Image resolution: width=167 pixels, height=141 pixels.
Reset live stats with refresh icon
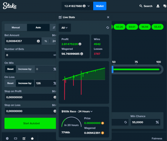pyautogui.click(x=108, y=28)
